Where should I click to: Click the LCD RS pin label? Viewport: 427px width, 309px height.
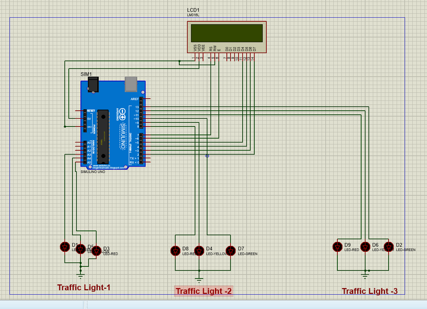(x=211, y=49)
